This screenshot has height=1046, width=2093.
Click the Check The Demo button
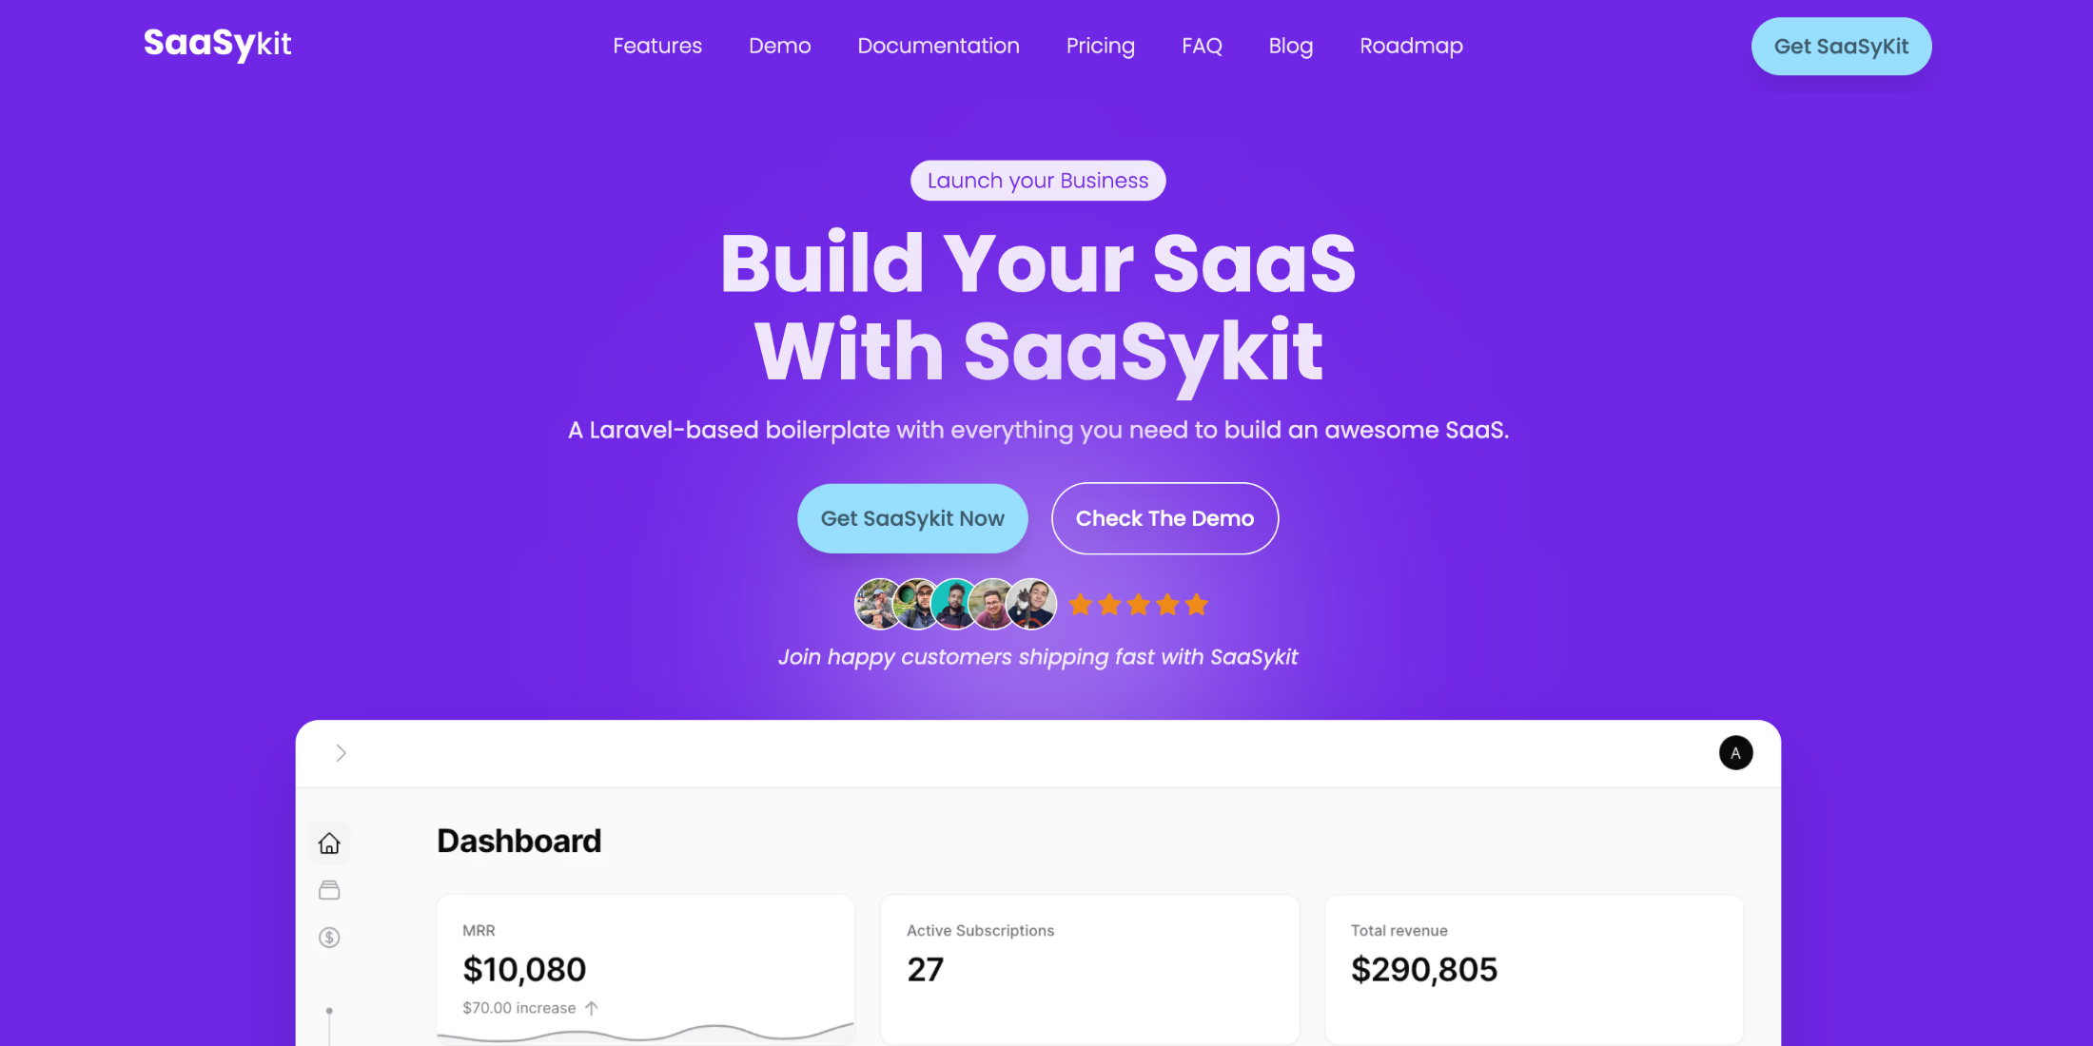coord(1163,517)
